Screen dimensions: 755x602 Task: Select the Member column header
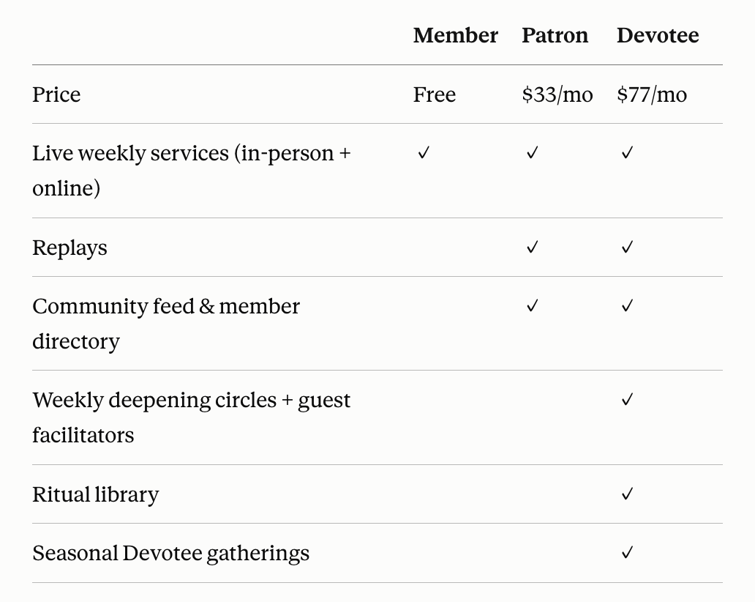coord(456,35)
